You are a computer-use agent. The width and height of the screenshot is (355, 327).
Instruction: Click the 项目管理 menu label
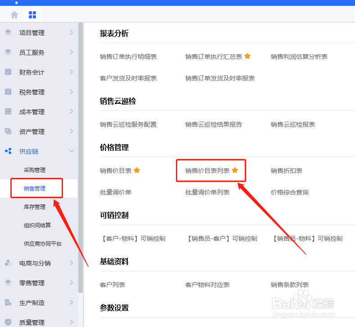pyautogui.click(x=32, y=33)
